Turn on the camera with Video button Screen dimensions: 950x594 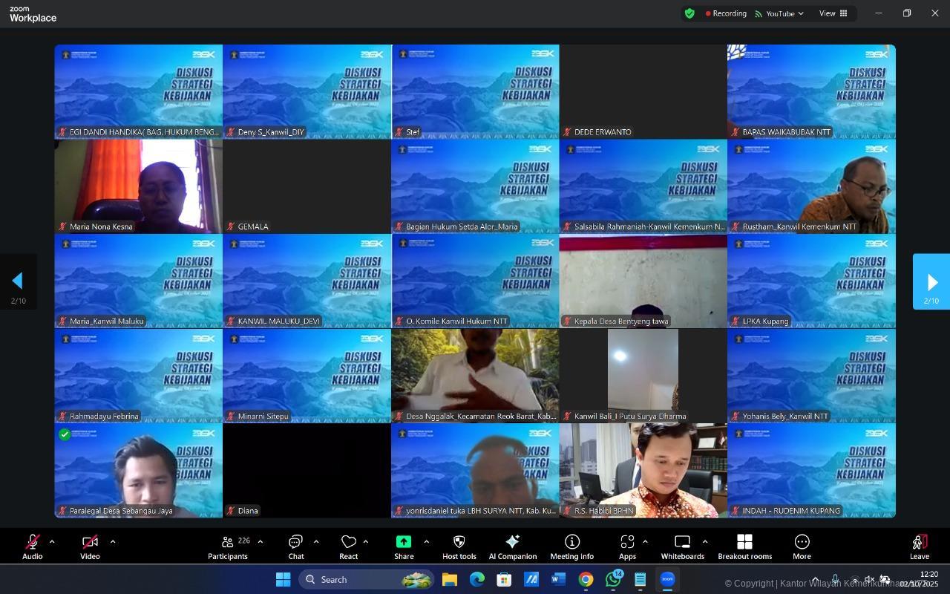pos(90,547)
